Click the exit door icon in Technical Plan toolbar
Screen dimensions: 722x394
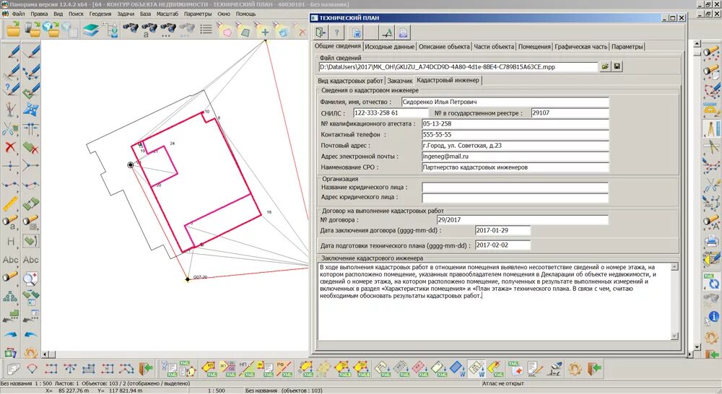click(321, 32)
